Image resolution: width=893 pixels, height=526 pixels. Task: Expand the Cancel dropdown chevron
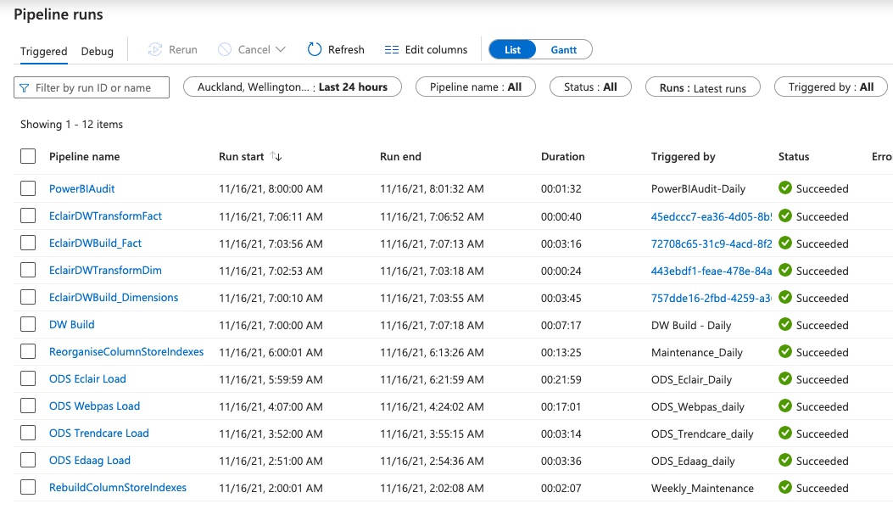[280, 49]
